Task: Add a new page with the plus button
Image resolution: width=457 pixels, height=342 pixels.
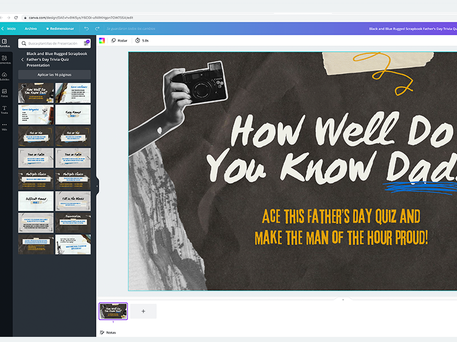Action: 143,311
